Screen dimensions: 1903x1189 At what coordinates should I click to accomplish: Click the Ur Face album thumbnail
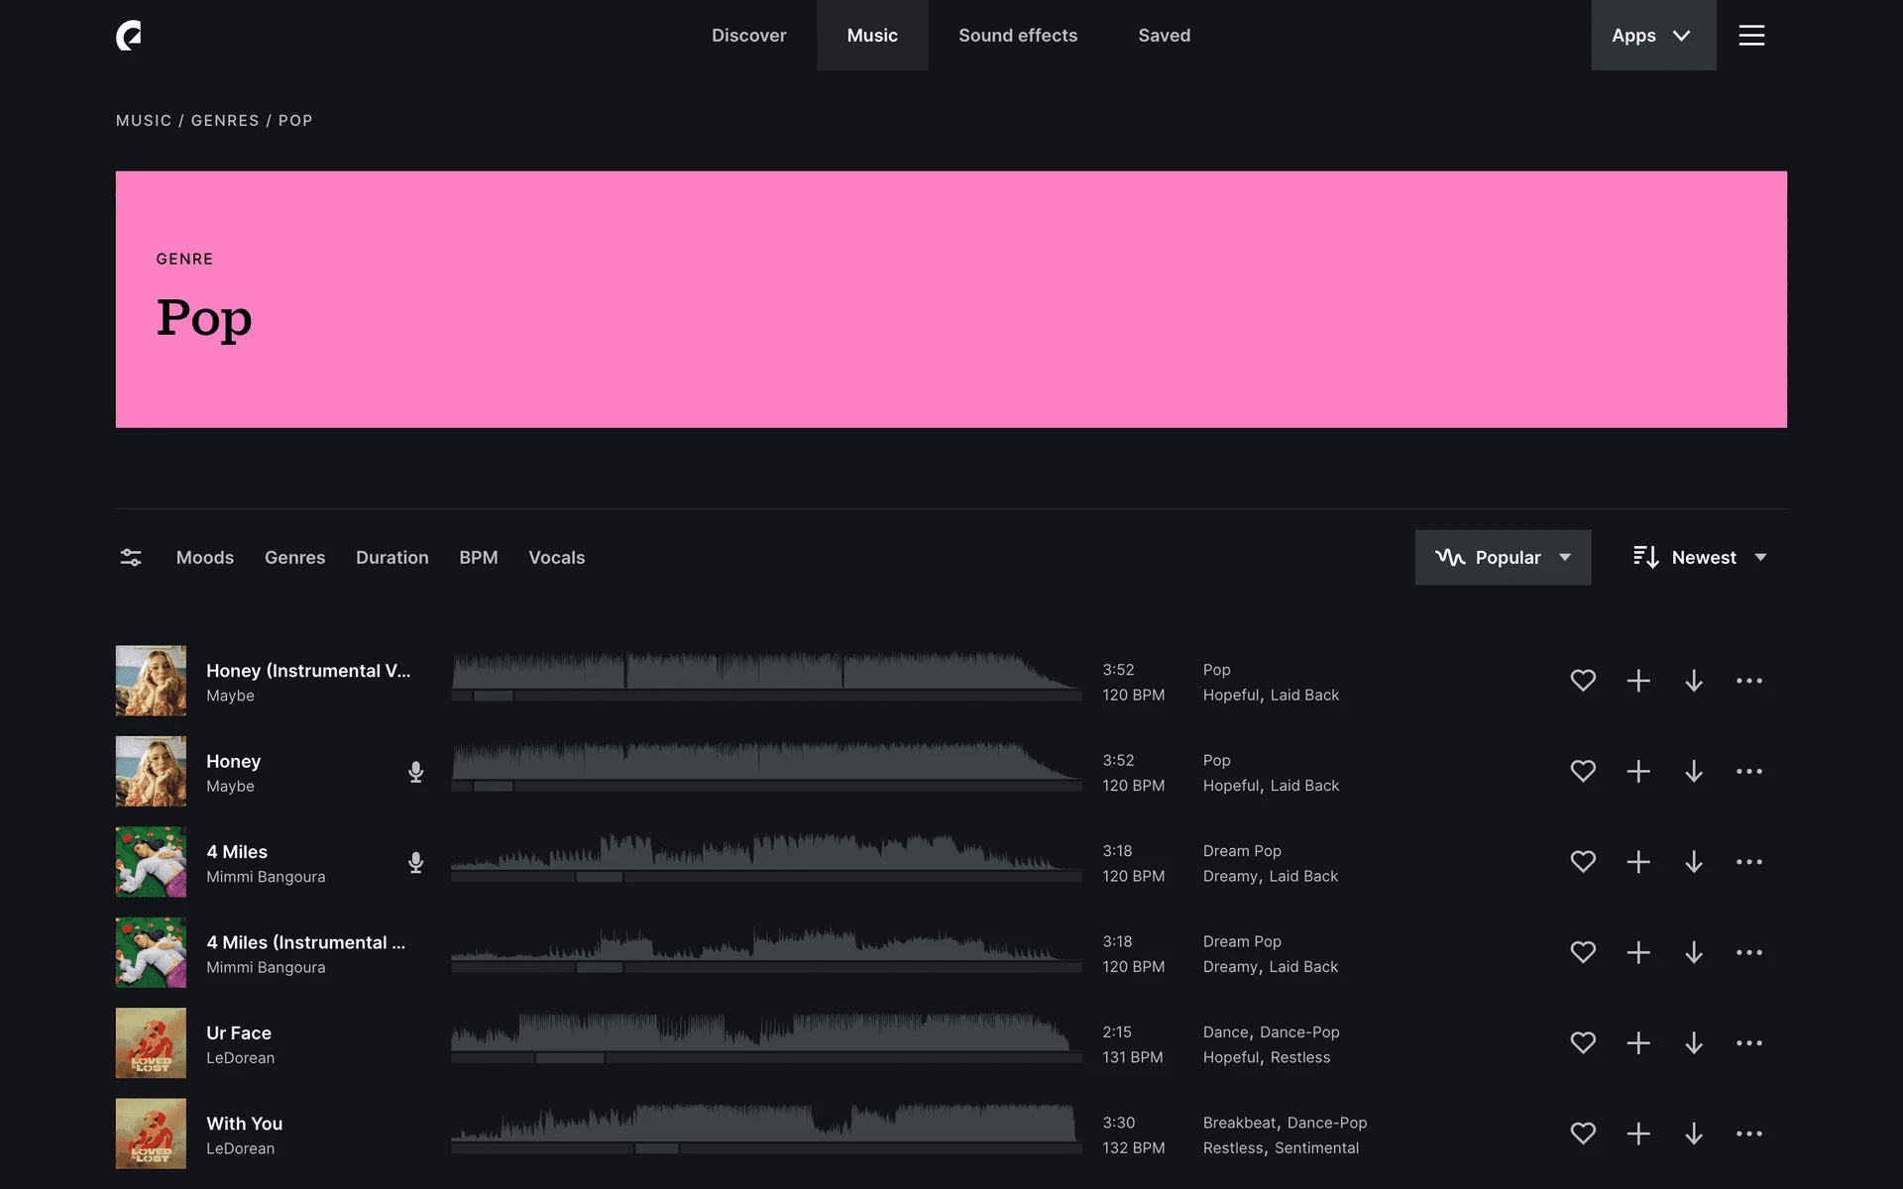pos(151,1043)
